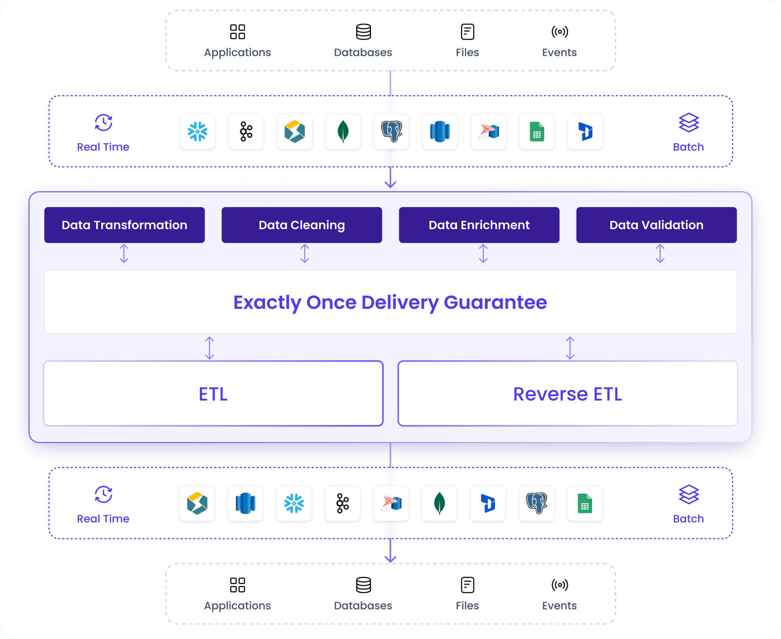This screenshot has width=781, height=639.
Task: Select the Data Transformation stage
Action: click(124, 225)
